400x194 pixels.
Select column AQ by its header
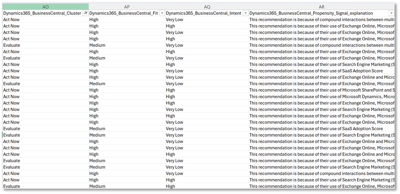pyautogui.click(x=207, y=7)
